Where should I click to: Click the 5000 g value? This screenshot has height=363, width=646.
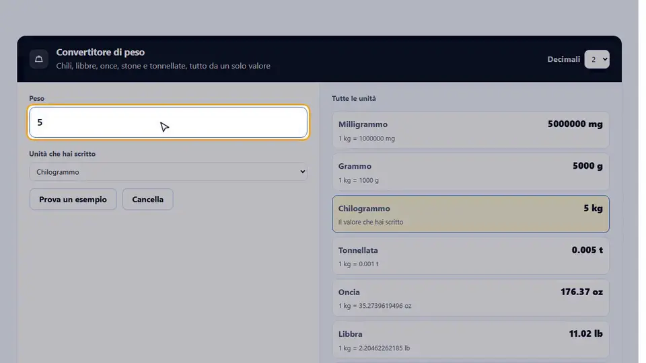(587, 166)
